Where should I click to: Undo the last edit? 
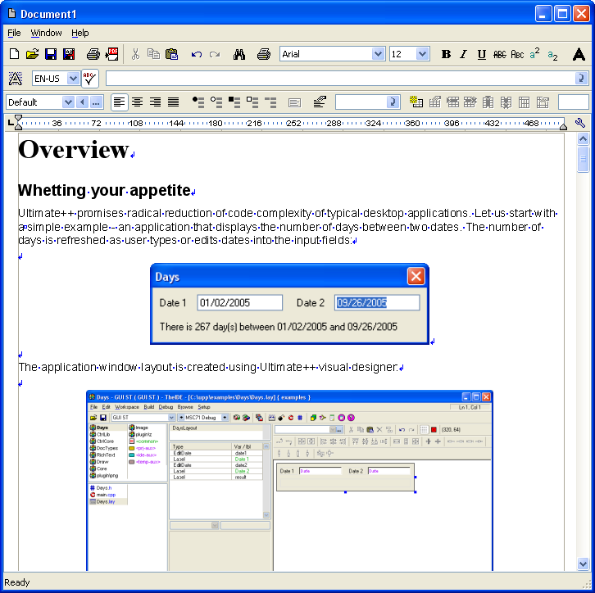pyautogui.click(x=197, y=54)
